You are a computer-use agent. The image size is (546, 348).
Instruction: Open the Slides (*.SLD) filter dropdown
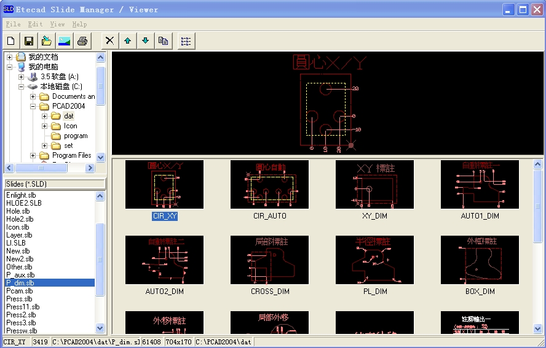coord(54,184)
